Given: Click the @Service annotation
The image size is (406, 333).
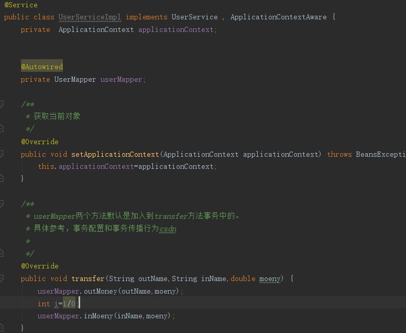Looking at the screenshot, I should pos(21,5).
